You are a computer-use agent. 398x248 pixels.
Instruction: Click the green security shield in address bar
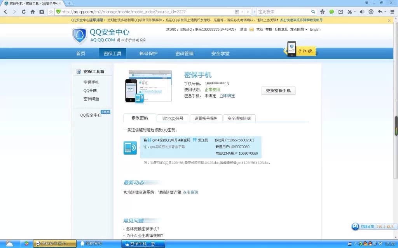click(58, 12)
